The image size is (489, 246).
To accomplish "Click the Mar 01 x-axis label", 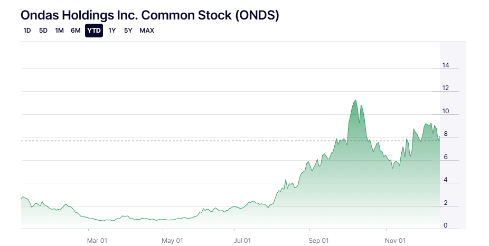I will (97, 240).
